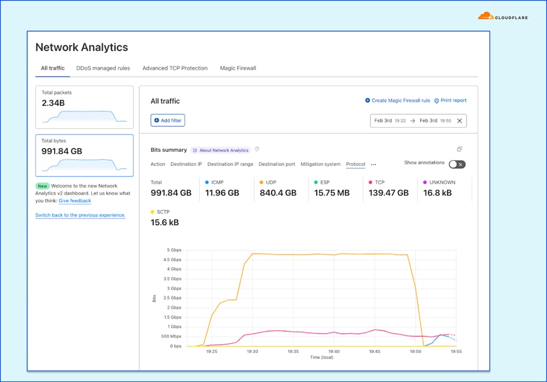The width and height of the screenshot is (547, 382).
Task: Toggle TCP series via its pink dot
Action: click(x=371, y=183)
